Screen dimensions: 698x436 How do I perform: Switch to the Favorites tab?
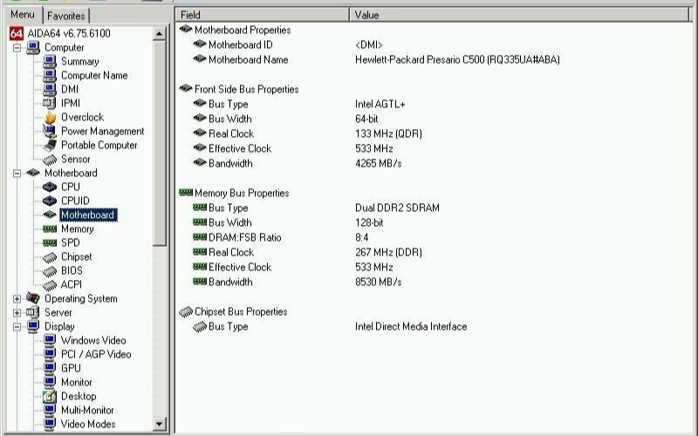tap(66, 16)
